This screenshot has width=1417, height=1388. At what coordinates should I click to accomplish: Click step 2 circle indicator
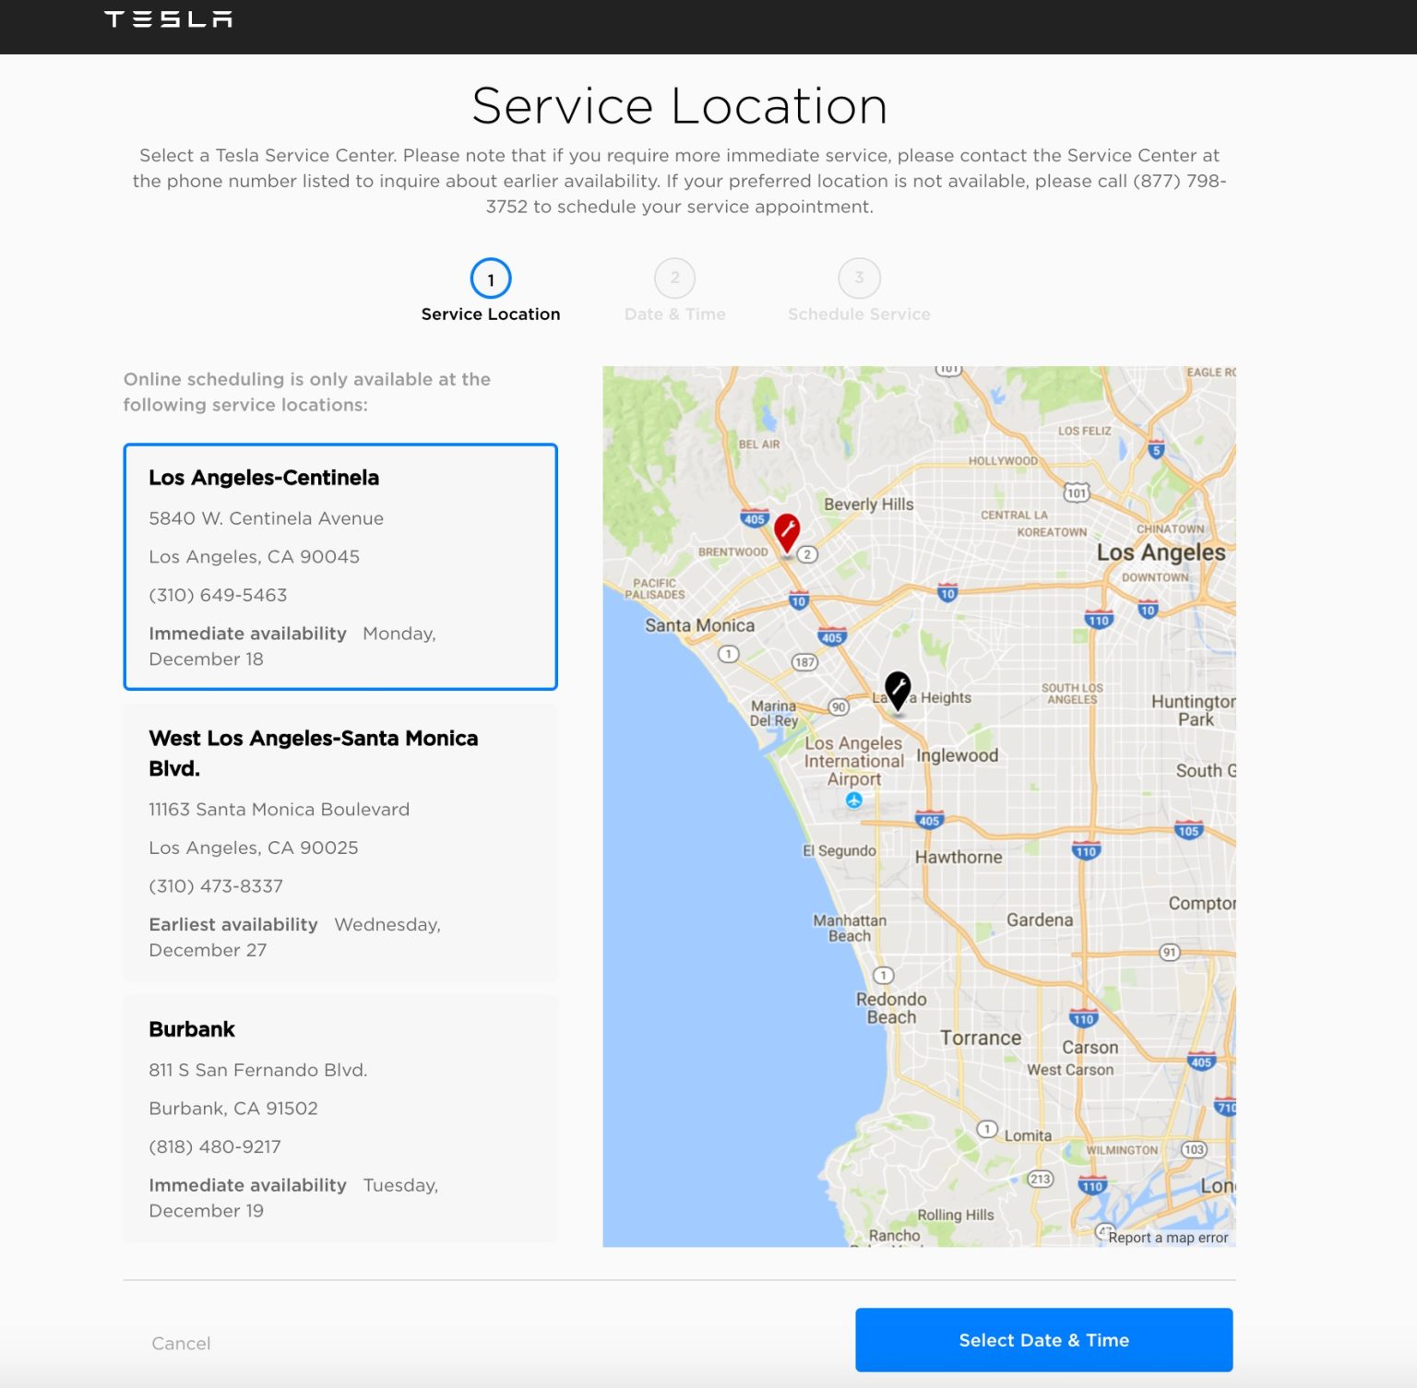click(674, 279)
